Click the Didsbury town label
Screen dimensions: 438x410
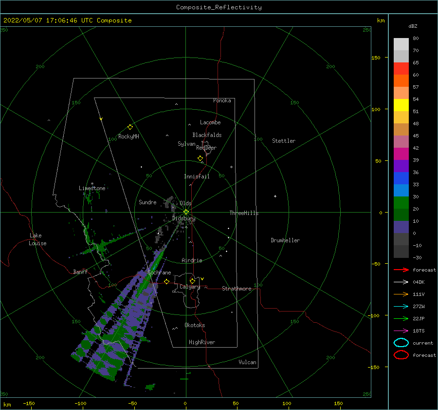coord(184,218)
